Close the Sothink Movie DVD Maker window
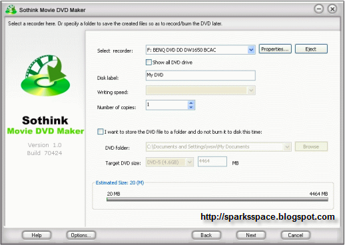The height and width of the screenshot is (245, 345). pos(332,9)
